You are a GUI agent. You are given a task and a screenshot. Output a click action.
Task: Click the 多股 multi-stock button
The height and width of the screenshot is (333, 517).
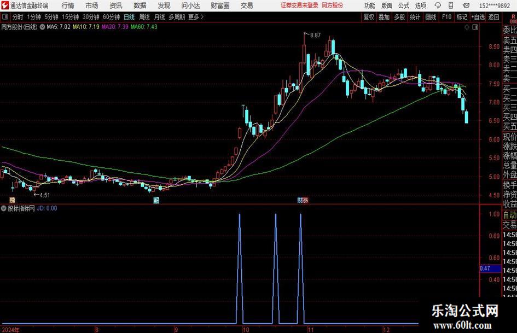tap(399, 17)
